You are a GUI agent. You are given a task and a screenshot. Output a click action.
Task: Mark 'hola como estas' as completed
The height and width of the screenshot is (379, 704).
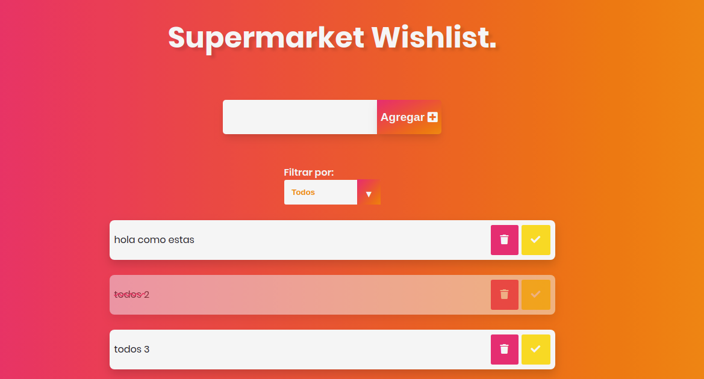tap(535, 240)
